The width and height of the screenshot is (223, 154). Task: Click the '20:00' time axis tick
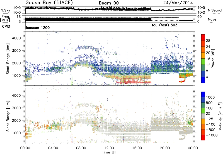click(x=165, y=148)
